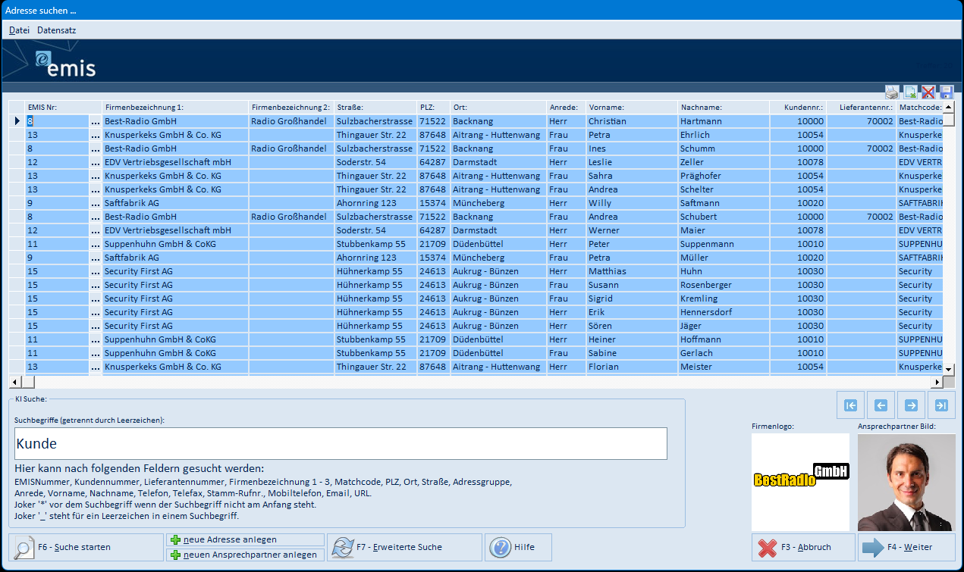Jump to last record with navigation arrow
The width and height of the screenshot is (964, 572).
(941, 405)
